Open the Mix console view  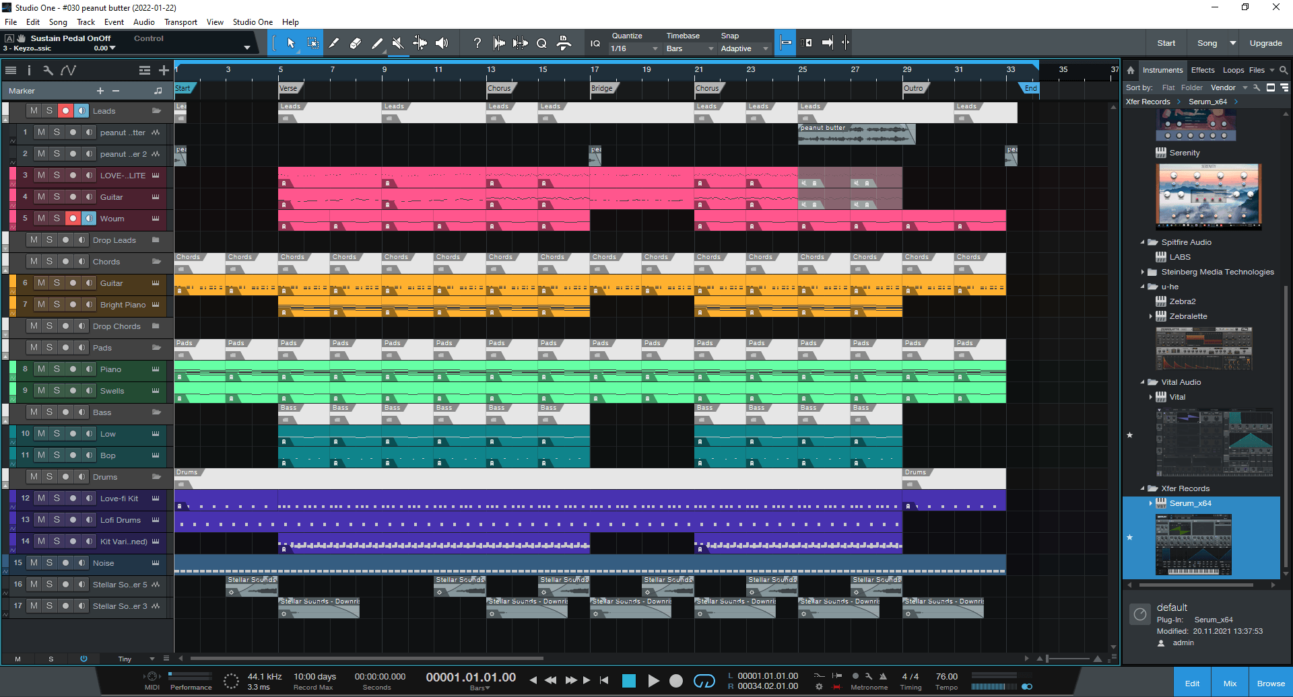pos(1230,683)
